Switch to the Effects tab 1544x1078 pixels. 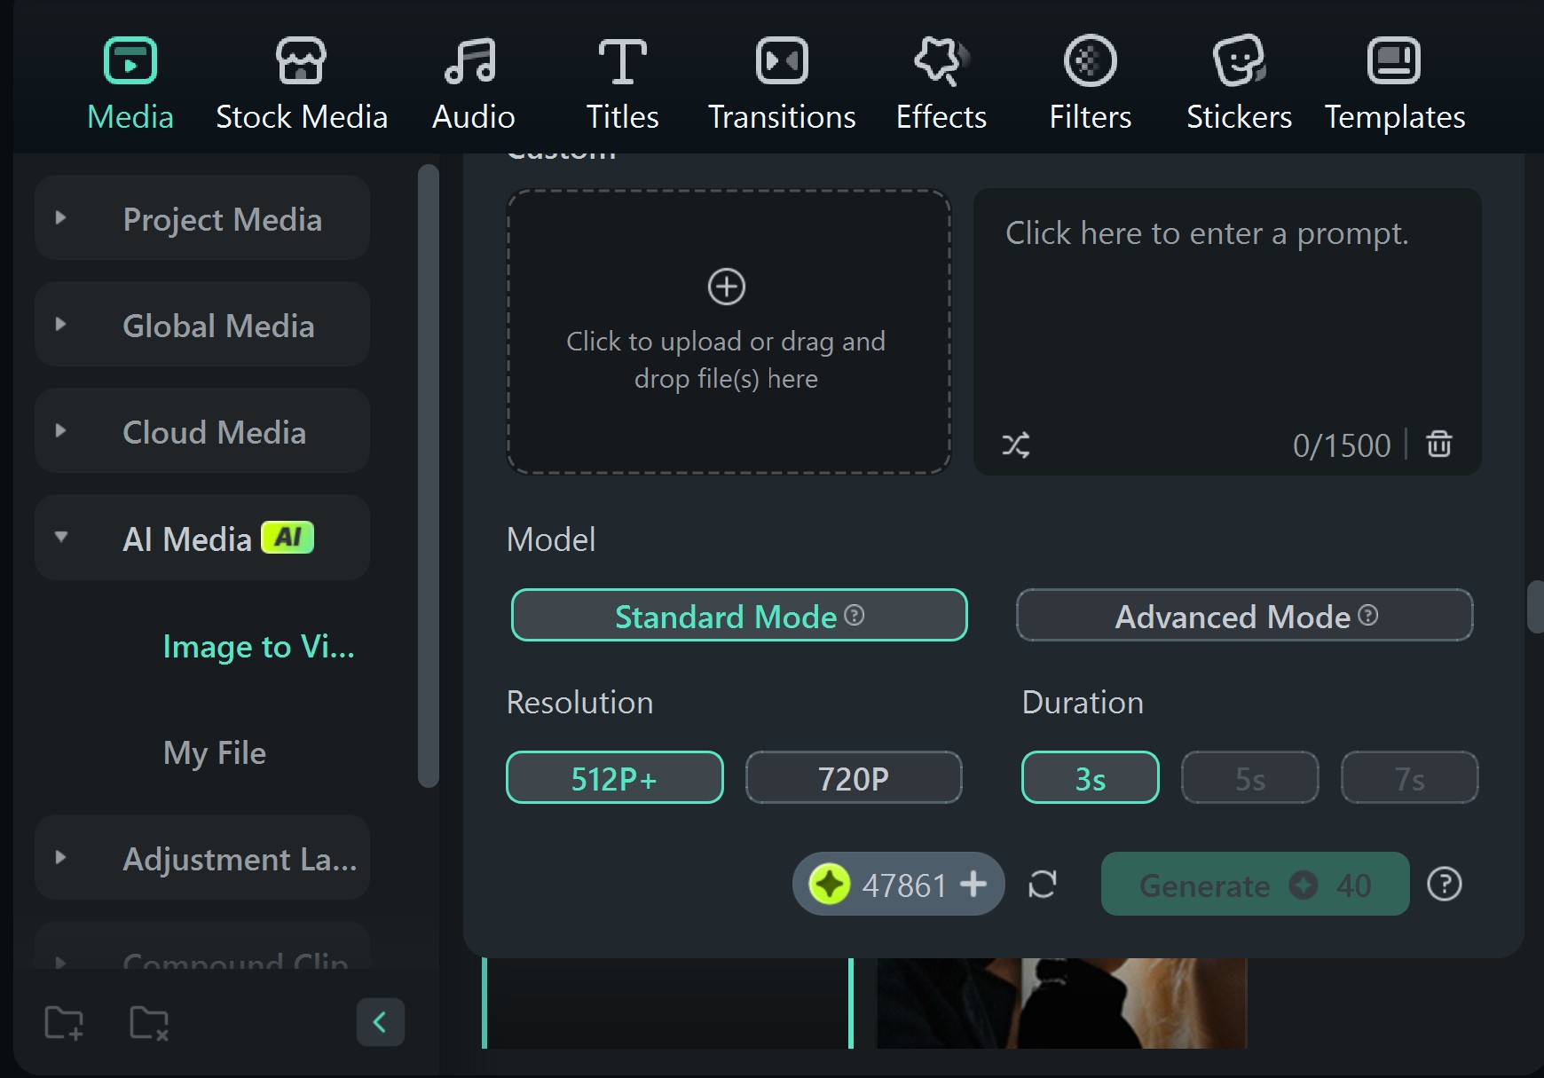941,85
